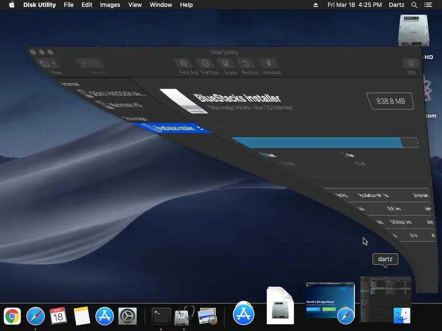Open the Window menu
The image size is (442, 331).
(x=161, y=5)
